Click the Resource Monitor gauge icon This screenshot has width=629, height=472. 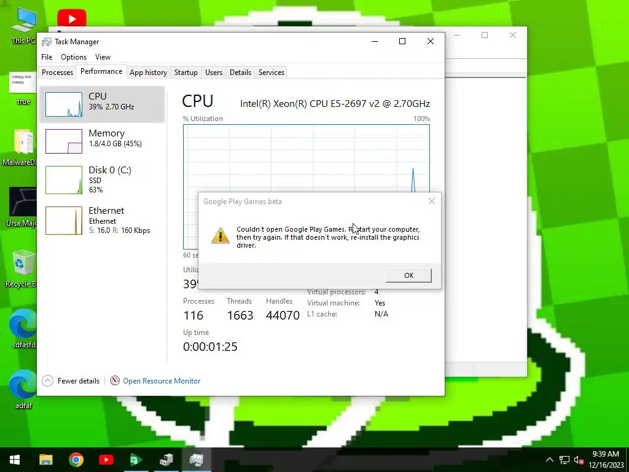pyautogui.click(x=115, y=380)
